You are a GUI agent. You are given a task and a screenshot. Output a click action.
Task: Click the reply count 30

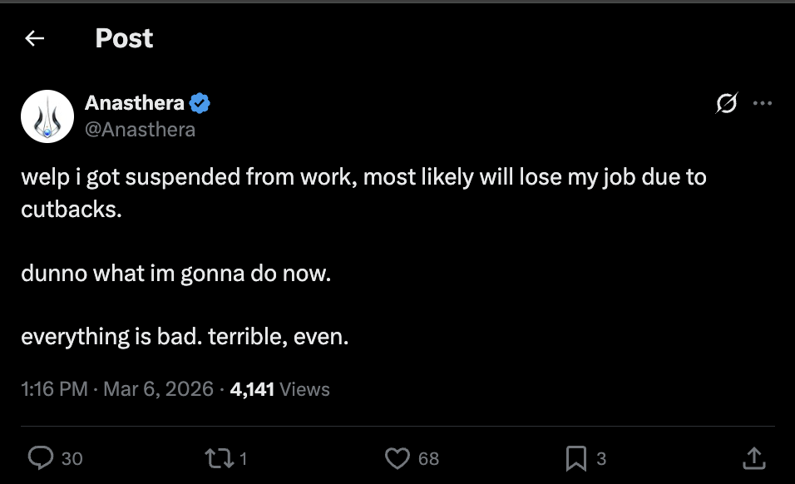(x=72, y=459)
